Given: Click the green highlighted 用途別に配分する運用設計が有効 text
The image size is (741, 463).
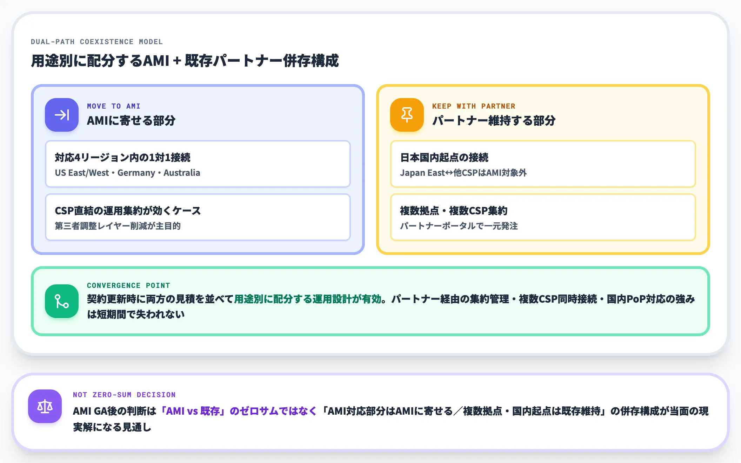Looking at the screenshot, I should [x=308, y=299].
